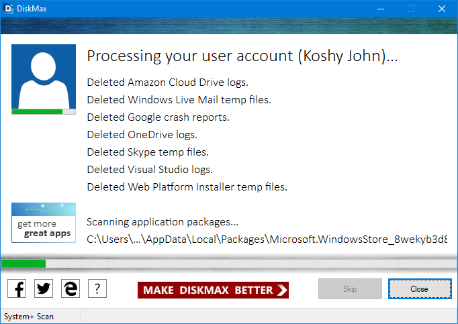Select "Deleted Windows Live Mail temp files." line

coord(179,100)
